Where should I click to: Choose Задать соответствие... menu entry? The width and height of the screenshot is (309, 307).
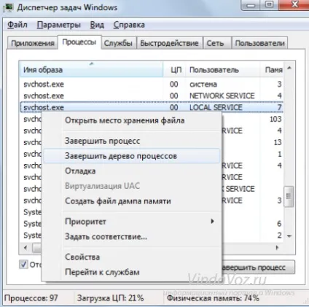coord(131,237)
